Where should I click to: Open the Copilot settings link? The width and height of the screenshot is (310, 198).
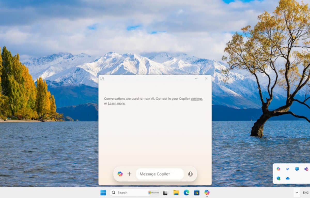tap(196, 99)
